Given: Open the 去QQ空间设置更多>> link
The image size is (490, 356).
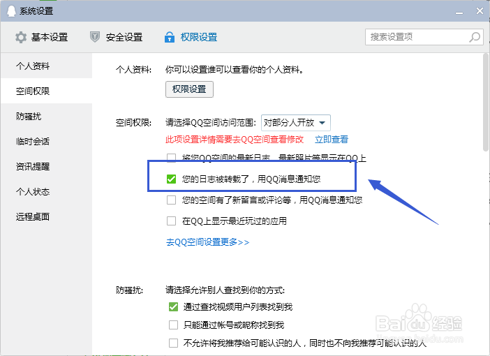Looking at the screenshot, I should [207, 242].
